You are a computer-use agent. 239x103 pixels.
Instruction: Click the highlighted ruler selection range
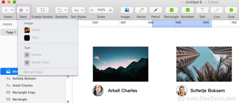tap(182, 24)
